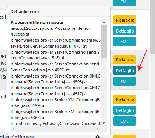The width and height of the screenshot is (155, 138).
Task: Click the 'it.tredi.extraway.ExtrawayClient.saveDocument' line
Action: (55, 124)
